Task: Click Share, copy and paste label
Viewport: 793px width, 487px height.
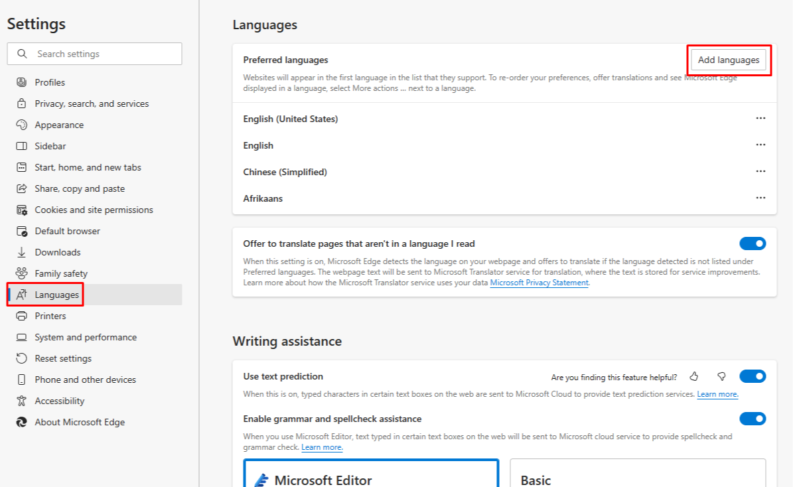Action: coord(80,188)
